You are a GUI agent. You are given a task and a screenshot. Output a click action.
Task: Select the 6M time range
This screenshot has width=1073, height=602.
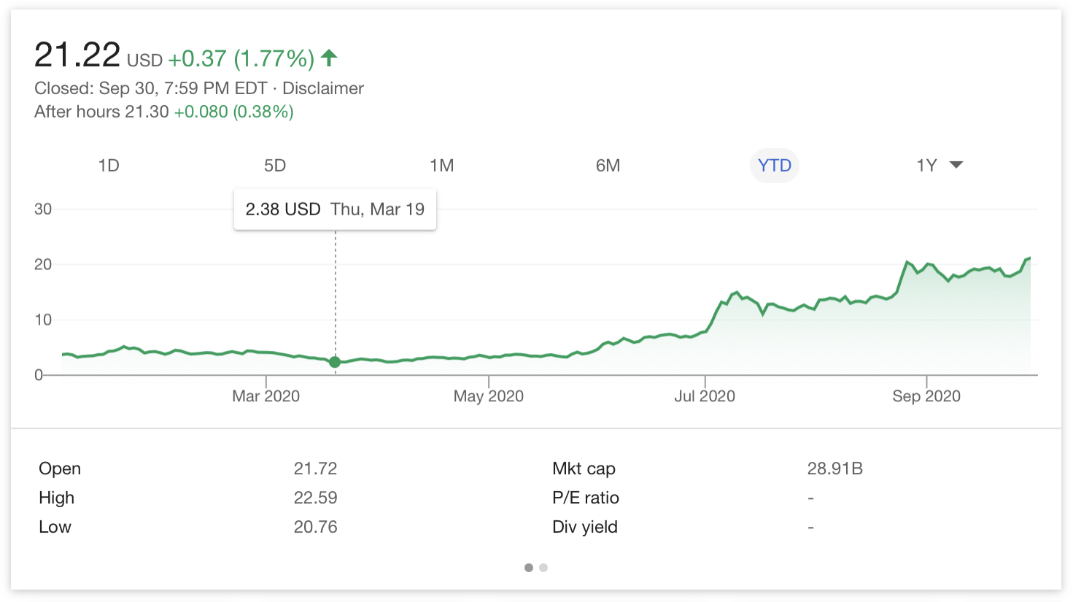pyautogui.click(x=608, y=166)
